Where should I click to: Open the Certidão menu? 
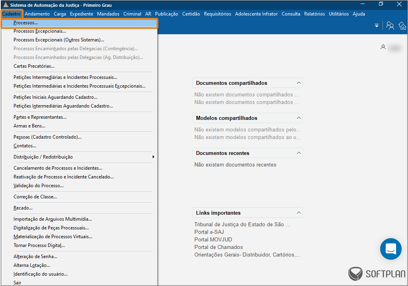(x=191, y=14)
